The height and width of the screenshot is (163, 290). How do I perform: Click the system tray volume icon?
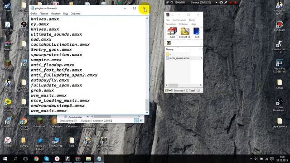click(256, 159)
